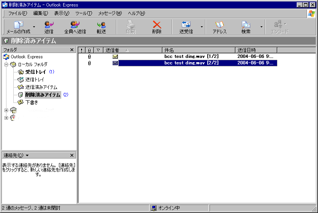The height and width of the screenshot is (213, 318).
Task: Open the Contacts (連絡先) dropdown menu
Action: point(27,155)
